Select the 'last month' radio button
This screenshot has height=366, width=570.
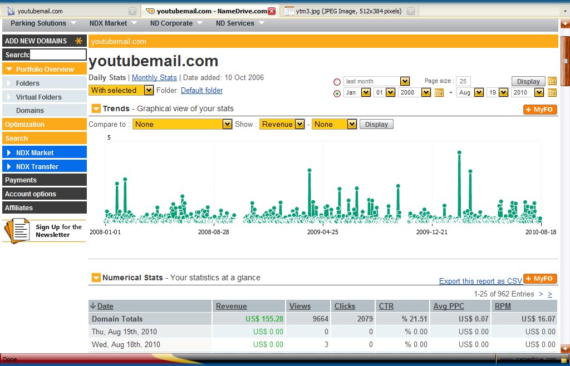pos(337,82)
